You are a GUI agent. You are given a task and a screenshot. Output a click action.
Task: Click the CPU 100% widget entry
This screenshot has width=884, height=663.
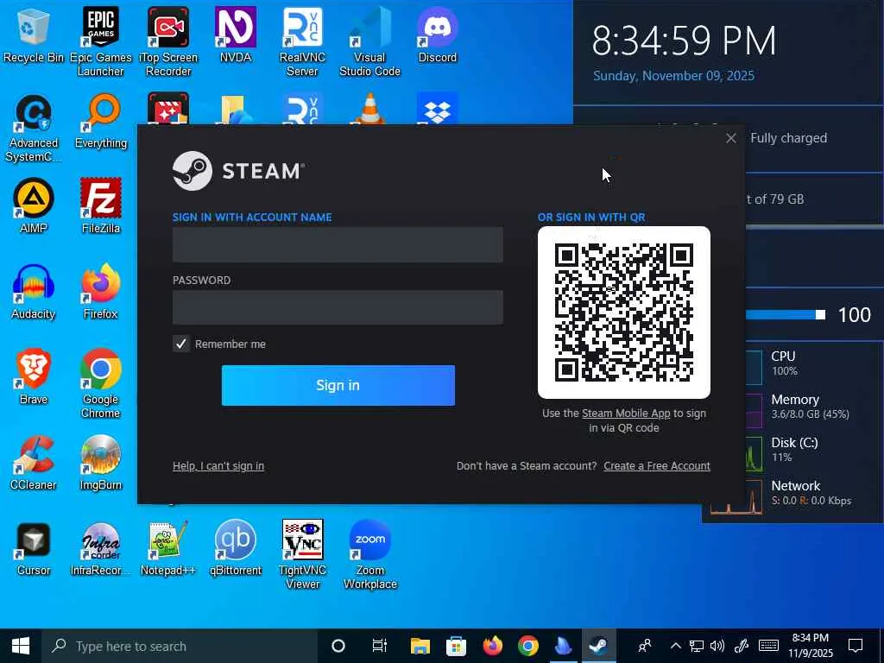(x=784, y=363)
